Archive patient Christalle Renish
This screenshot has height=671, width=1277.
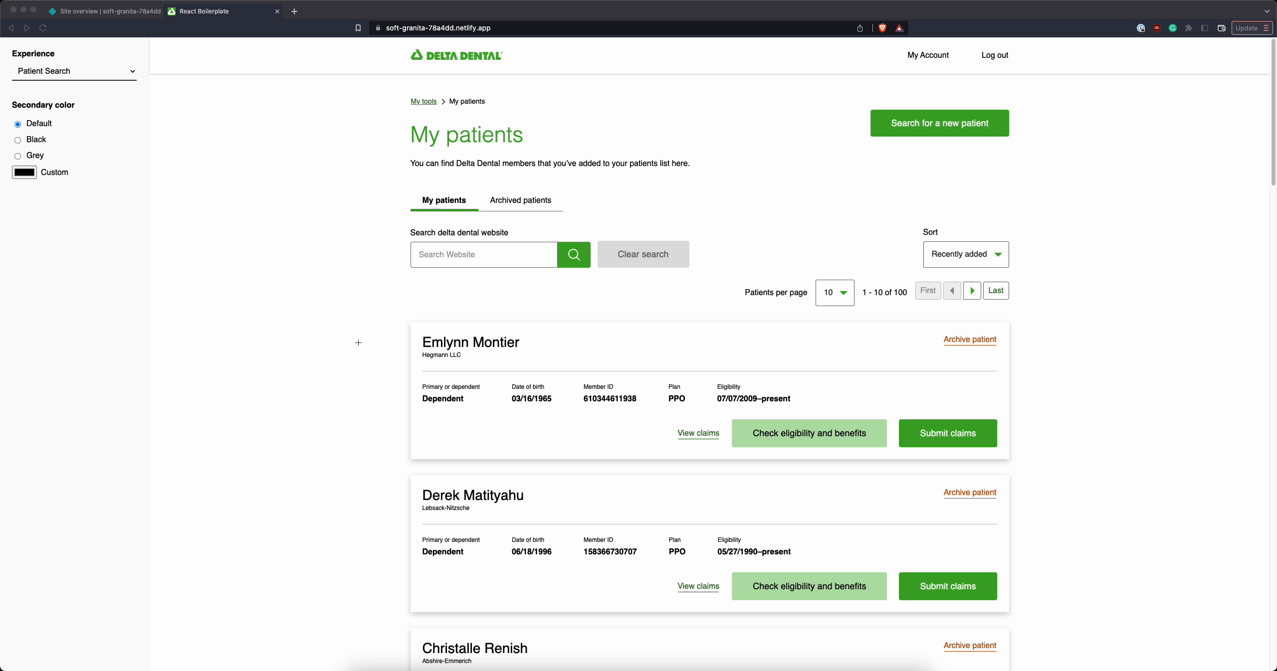click(970, 646)
